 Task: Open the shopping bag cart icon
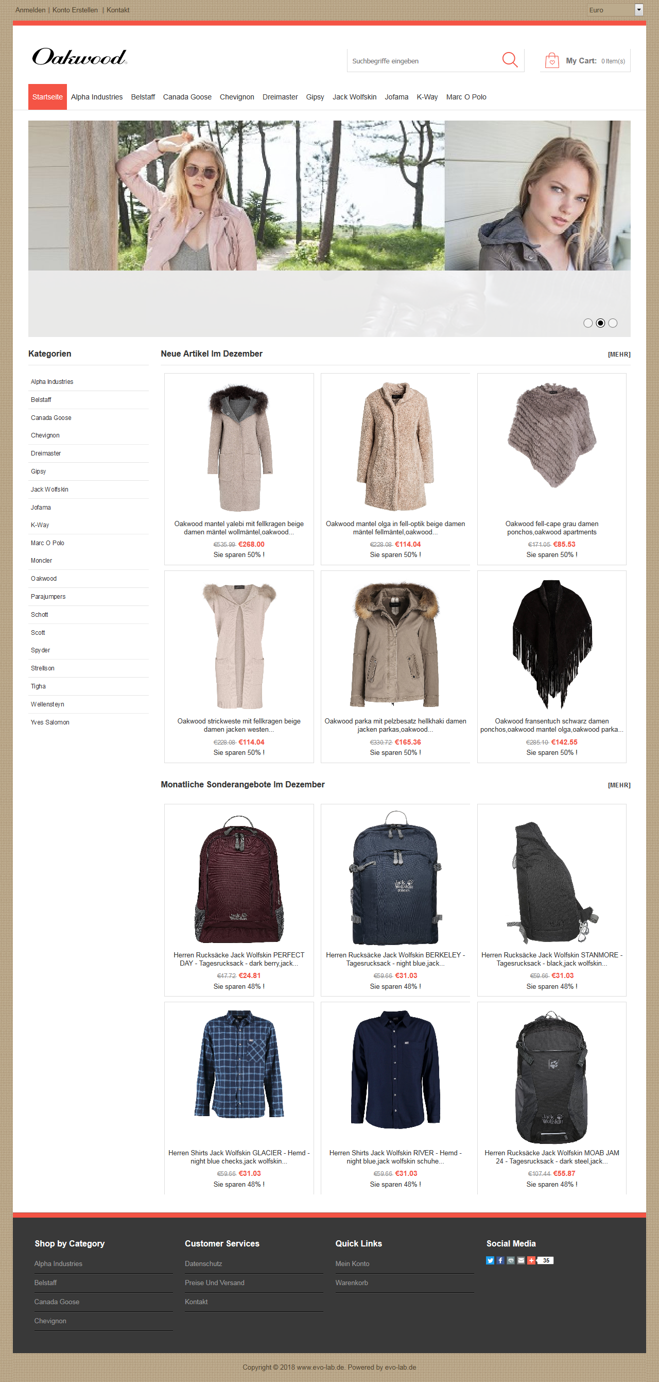click(552, 61)
